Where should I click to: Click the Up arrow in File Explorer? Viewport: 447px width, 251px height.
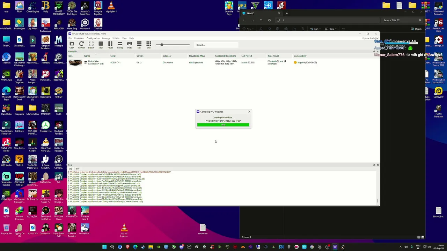tap(261, 20)
